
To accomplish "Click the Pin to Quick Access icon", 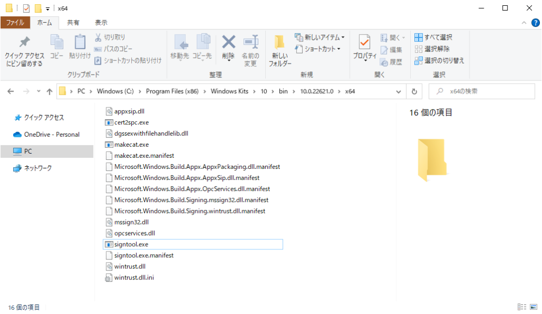I will (24, 42).
